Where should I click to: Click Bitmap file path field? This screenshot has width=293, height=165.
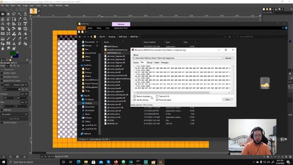pos(178,58)
